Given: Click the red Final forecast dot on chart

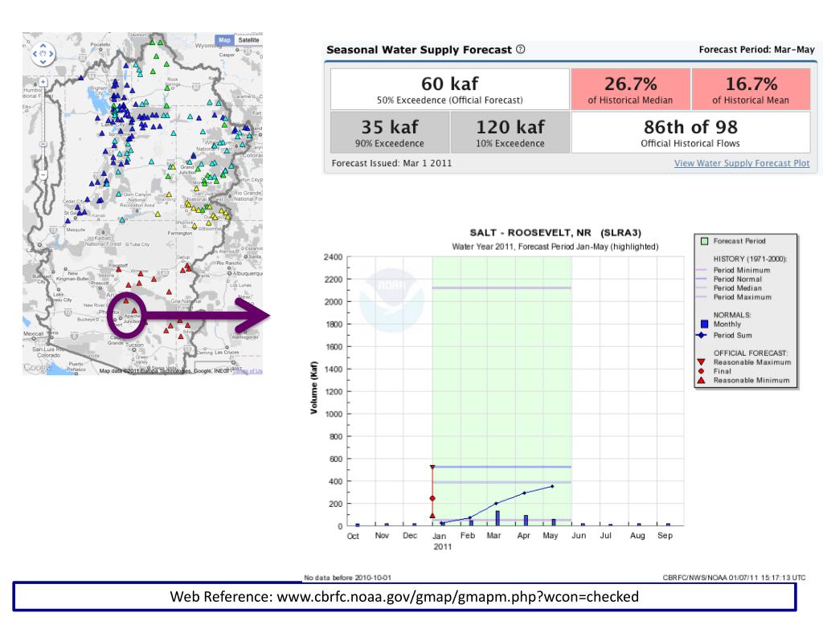Looking at the screenshot, I should click(x=432, y=498).
